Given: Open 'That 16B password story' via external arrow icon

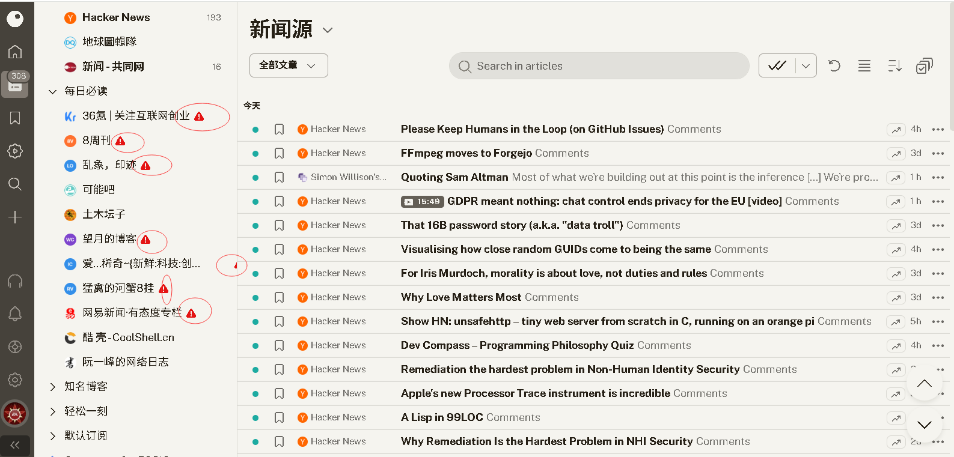Looking at the screenshot, I should click(896, 226).
